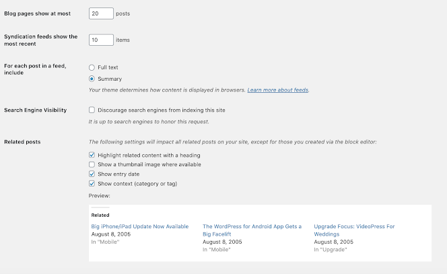This screenshot has height=274, width=447.
Task: Click the Highlight related content label text
Action: coord(149,156)
